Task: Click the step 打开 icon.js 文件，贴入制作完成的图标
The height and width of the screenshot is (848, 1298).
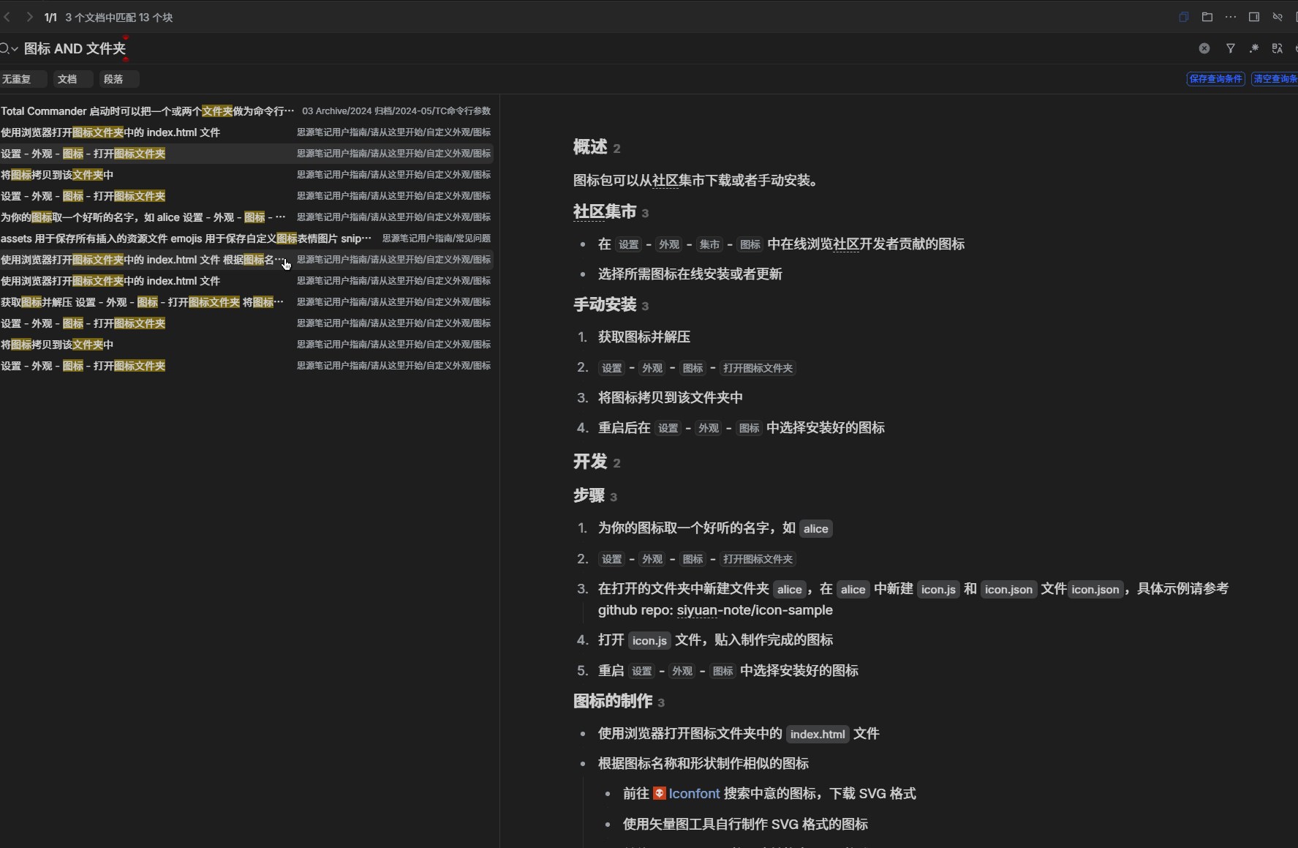Action: (x=716, y=640)
